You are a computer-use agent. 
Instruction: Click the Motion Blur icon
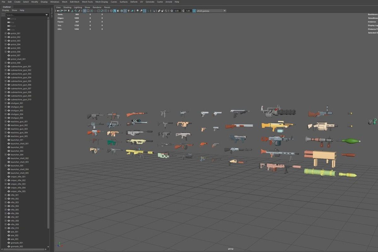click(141, 11)
